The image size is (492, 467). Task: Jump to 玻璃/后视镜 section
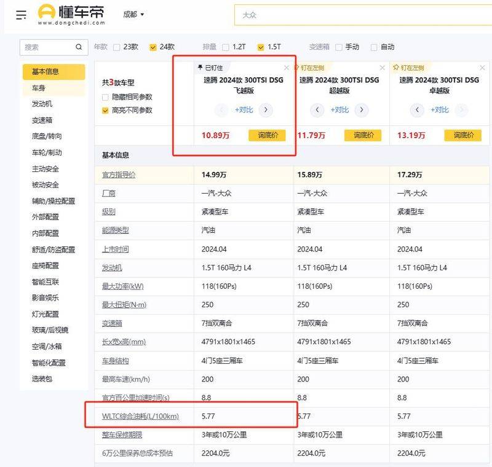[50, 330]
